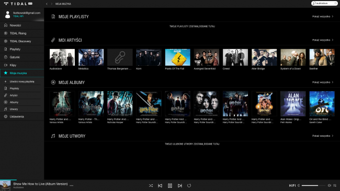Open the play queue icon
This screenshot has height=191, width=340.
click(x=335, y=185)
